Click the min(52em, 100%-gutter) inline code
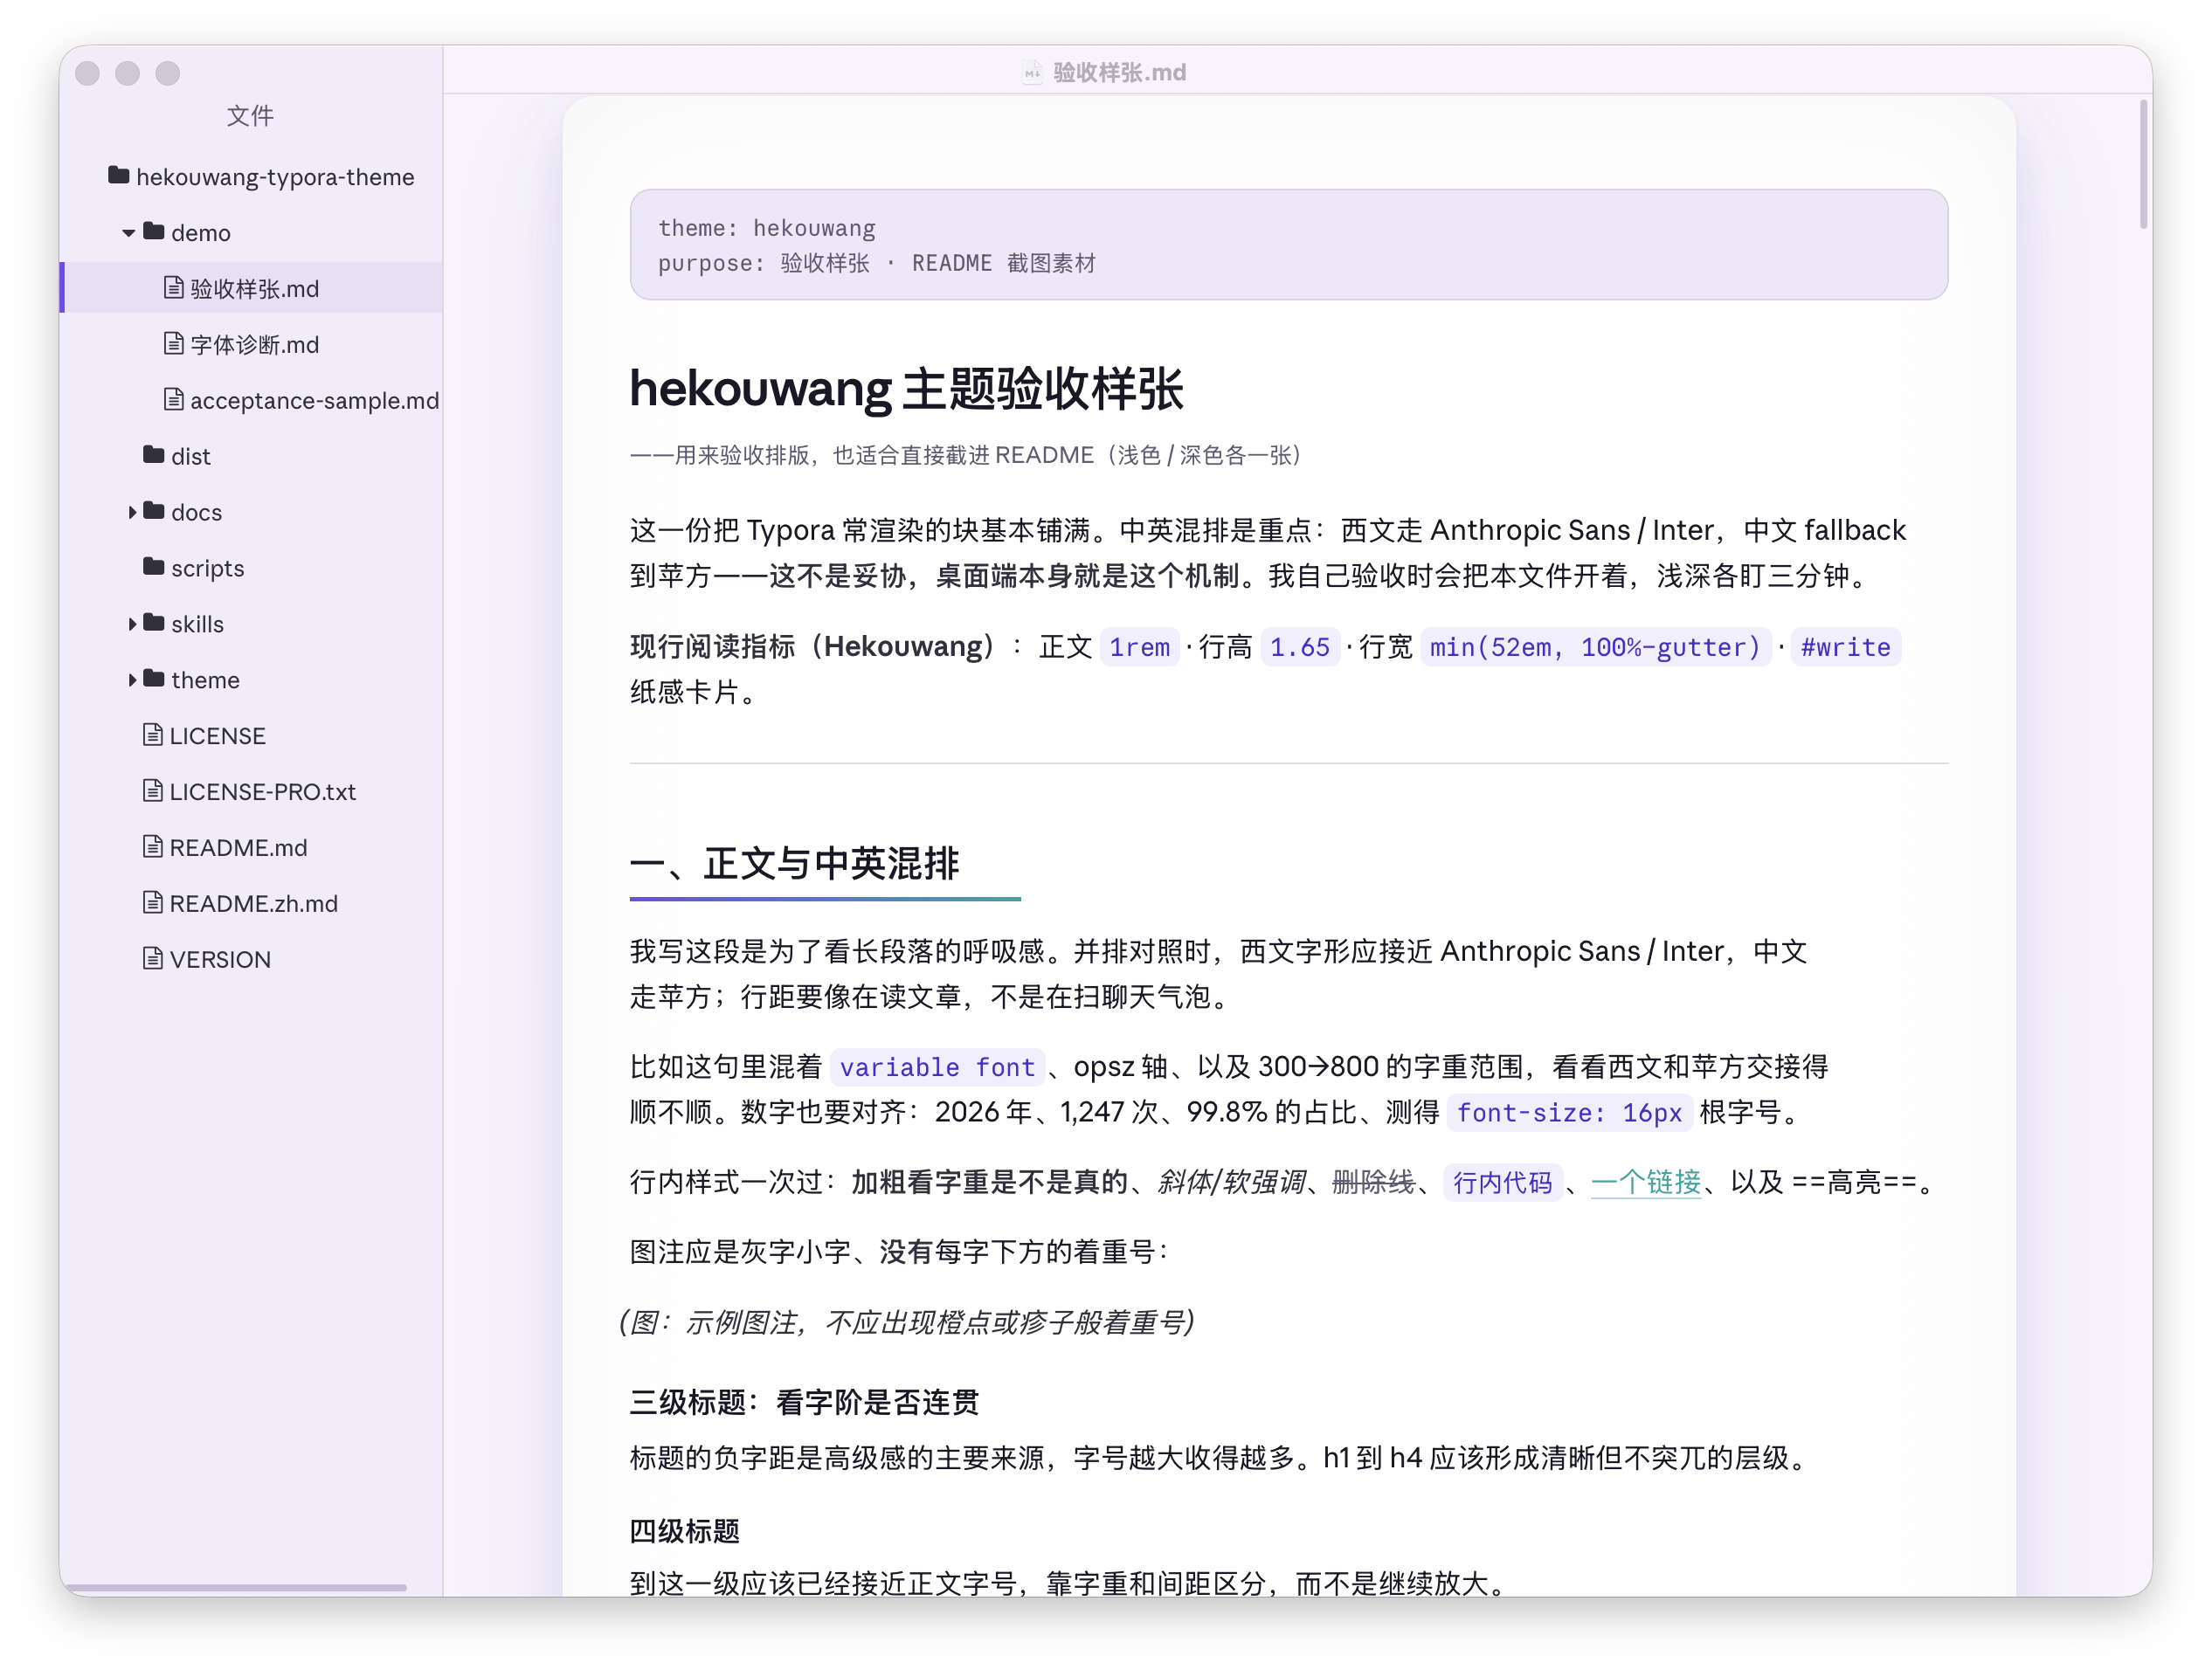 [x=1594, y=647]
